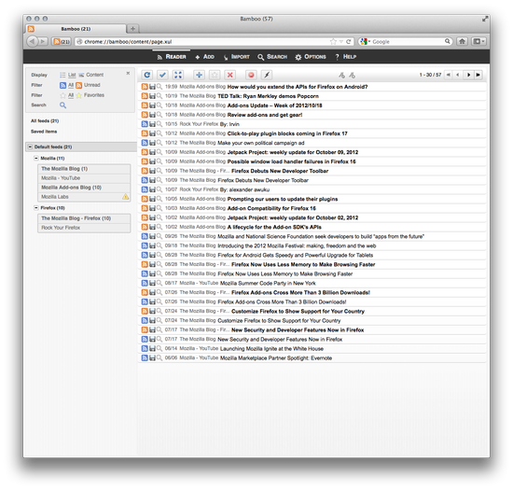Open the bookmarks menu dropdown button

pyautogui.click(x=478, y=41)
